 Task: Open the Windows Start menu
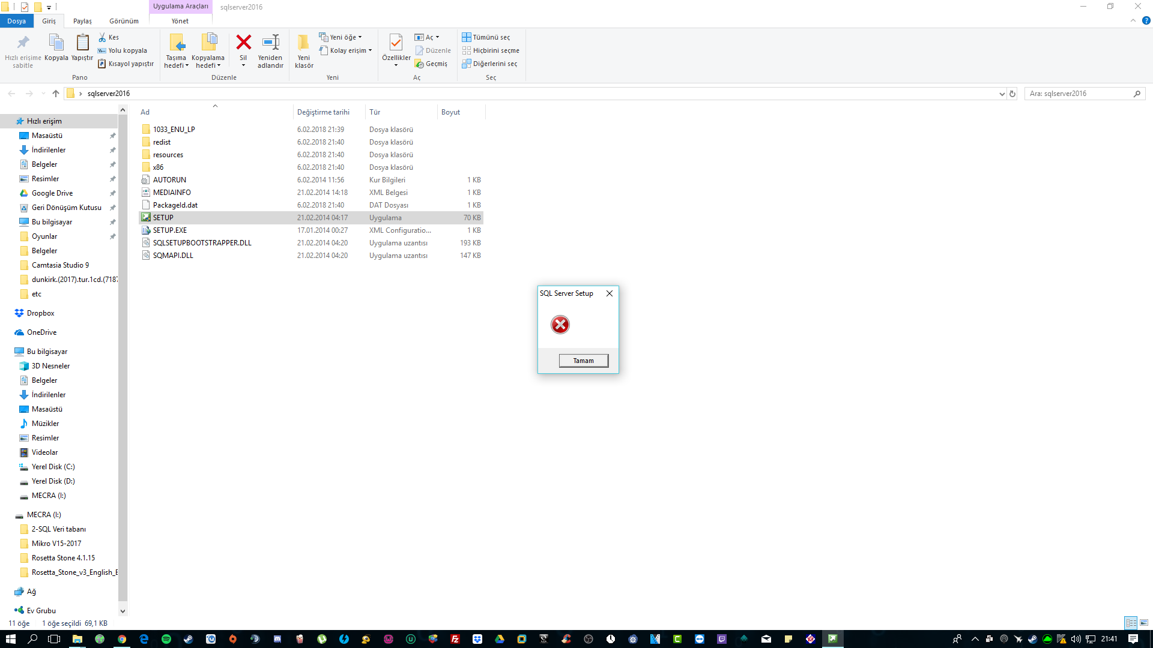[11, 639]
